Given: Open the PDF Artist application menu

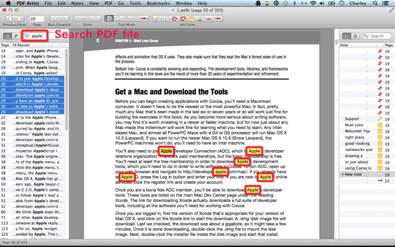Looking at the screenshot, I should click(28, 3).
